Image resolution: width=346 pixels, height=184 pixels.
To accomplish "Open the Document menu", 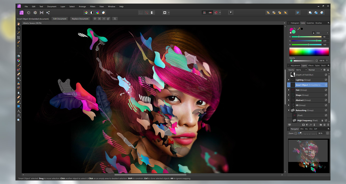I will 52,6.
